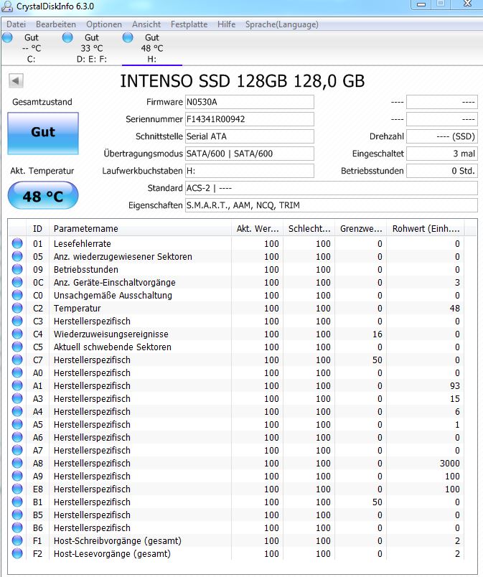Open the Festplatte menu
Image resolution: width=483 pixels, height=577 pixels.
[x=189, y=24]
